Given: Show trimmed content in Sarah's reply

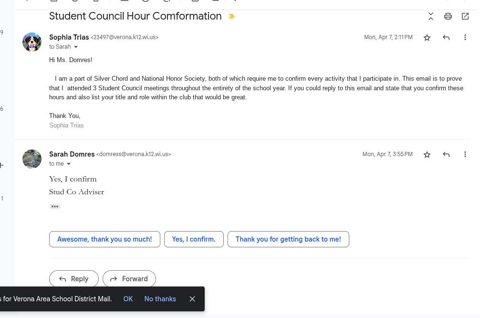Looking at the screenshot, I should 55,207.
